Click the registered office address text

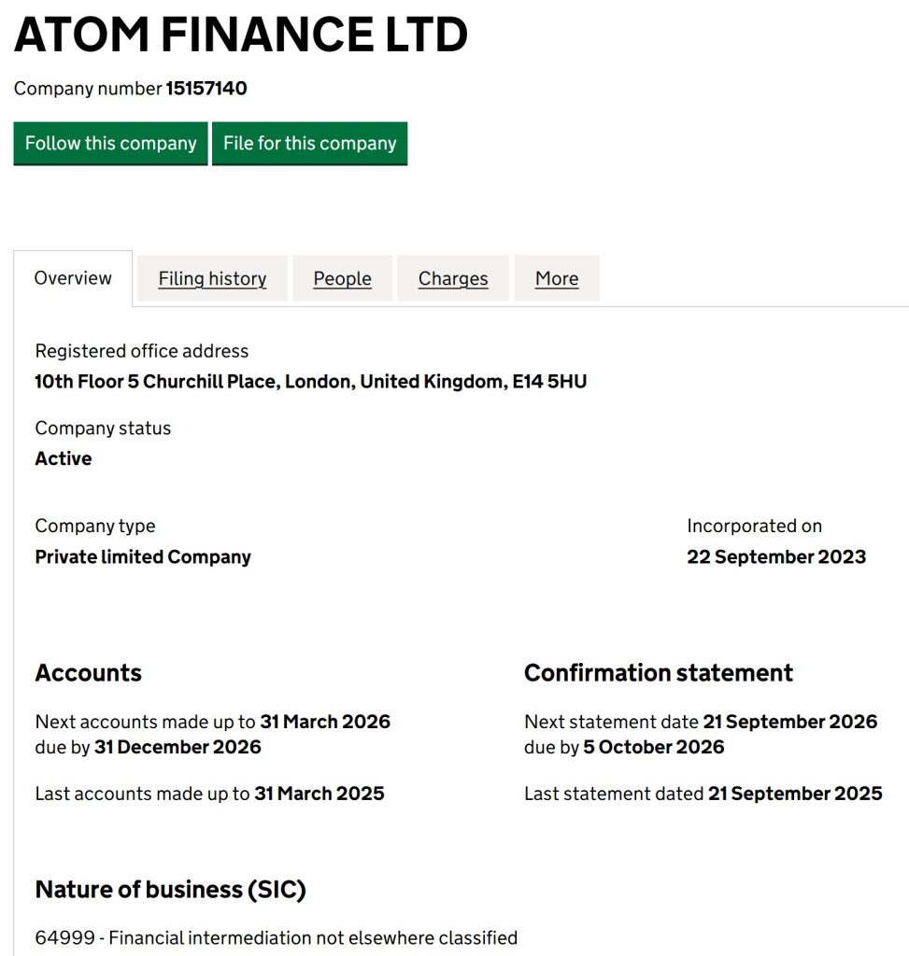(x=310, y=381)
